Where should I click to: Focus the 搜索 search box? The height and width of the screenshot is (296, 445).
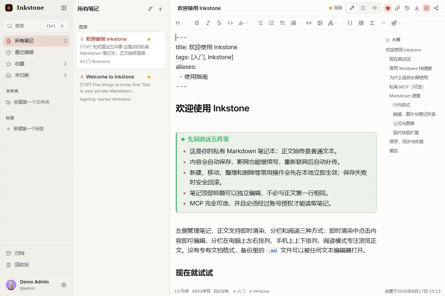pos(36,26)
